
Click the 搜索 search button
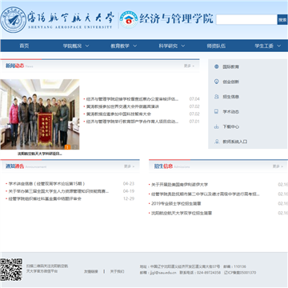pos(282,20)
